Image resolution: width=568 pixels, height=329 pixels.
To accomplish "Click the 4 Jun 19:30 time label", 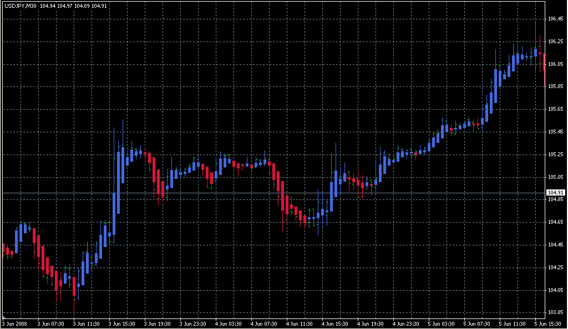I will pos(370,324).
